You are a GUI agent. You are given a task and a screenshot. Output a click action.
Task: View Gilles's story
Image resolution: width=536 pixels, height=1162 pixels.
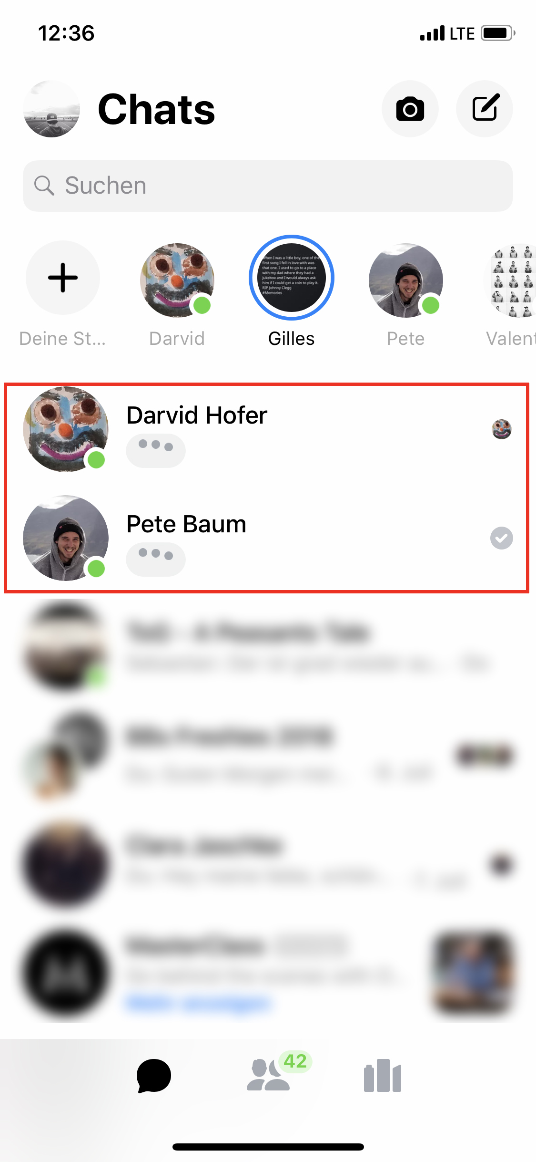pyautogui.click(x=292, y=278)
